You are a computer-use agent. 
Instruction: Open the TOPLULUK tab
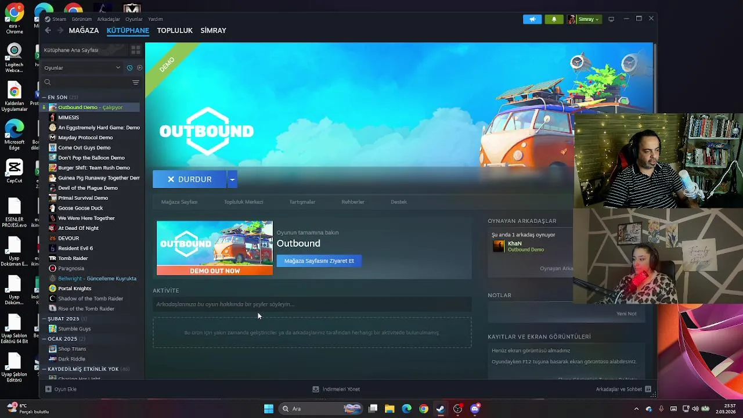pos(175,30)
